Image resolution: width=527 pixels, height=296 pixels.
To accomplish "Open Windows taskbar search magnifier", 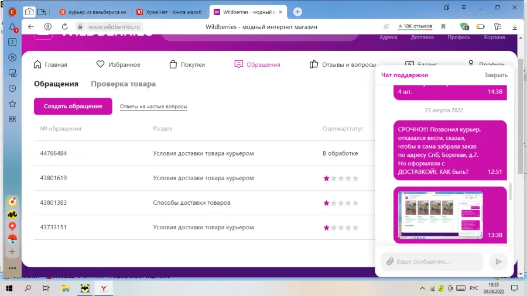I will click(28, 288).
